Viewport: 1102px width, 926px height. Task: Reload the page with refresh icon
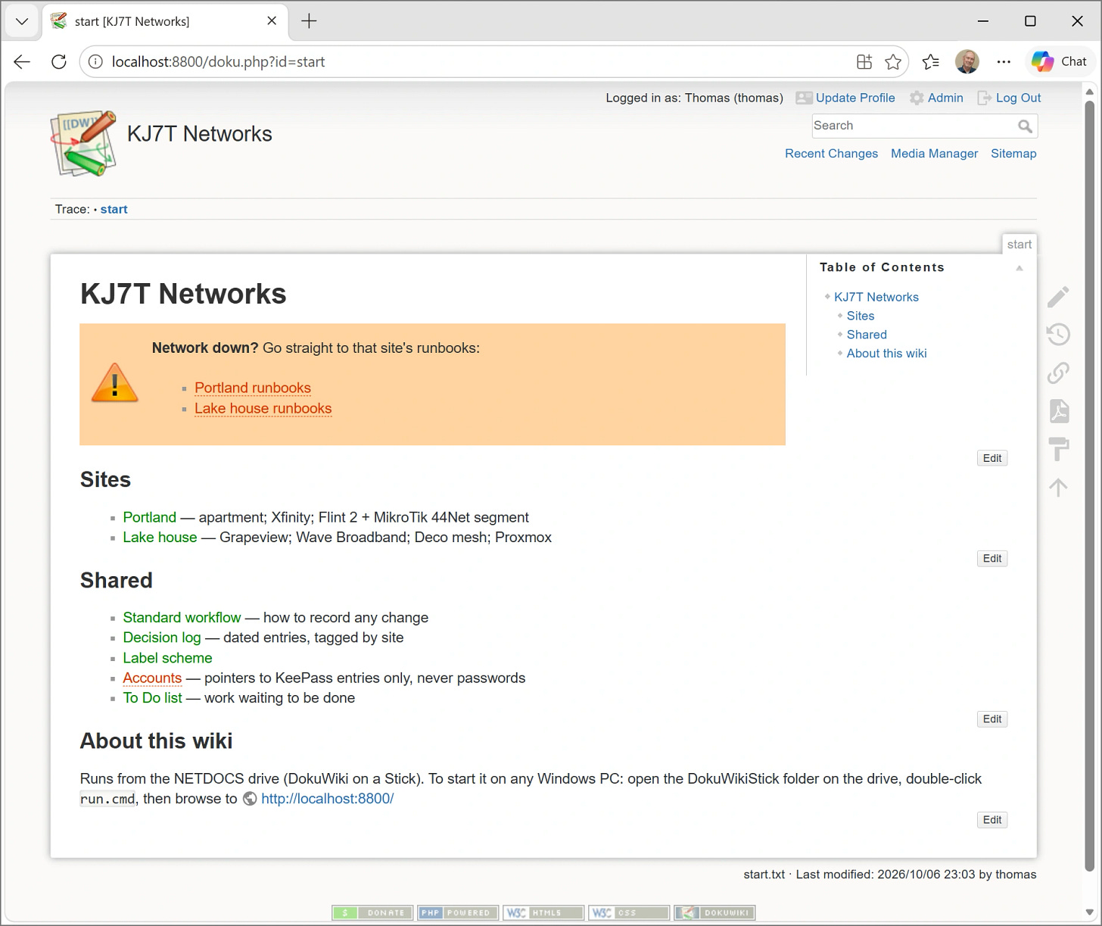[x=59, y=62]
